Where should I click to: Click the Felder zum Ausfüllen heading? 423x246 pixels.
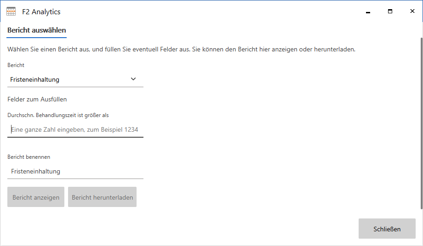pyautogui.click(x=37, y=99)
